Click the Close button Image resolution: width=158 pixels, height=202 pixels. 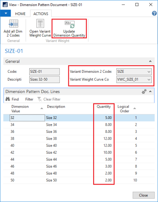pyautogui.click(x=144, y=195)
